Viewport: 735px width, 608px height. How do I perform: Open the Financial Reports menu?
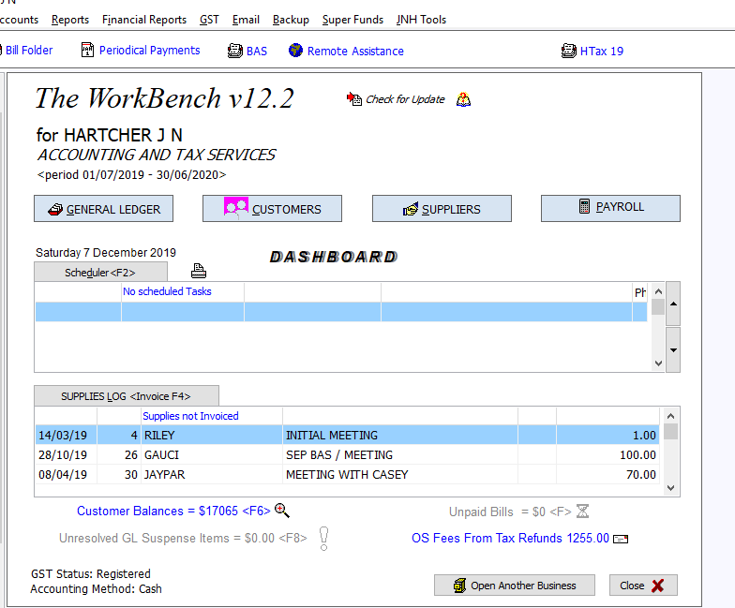point(143,20)
